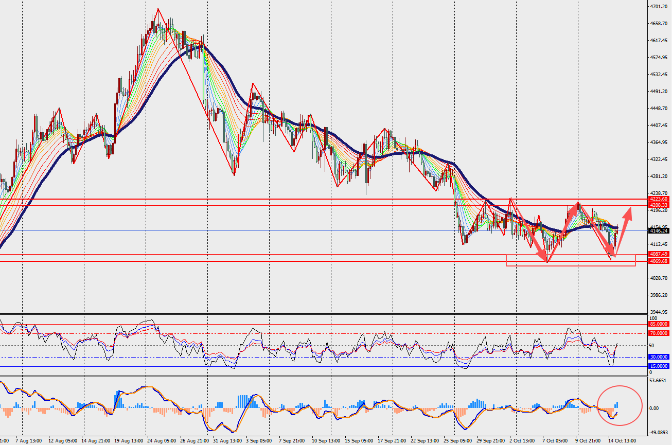This screenshot has width=672, height=445.
Task: Click the 4208.33 red price label
Action: tap(659, 205)
